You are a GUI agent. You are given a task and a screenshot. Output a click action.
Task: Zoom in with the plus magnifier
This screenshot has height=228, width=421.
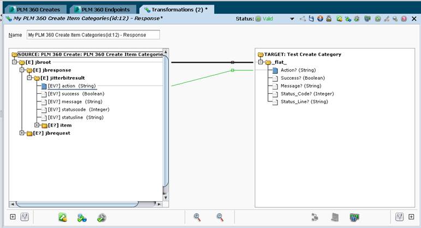(x=197, y=217)
